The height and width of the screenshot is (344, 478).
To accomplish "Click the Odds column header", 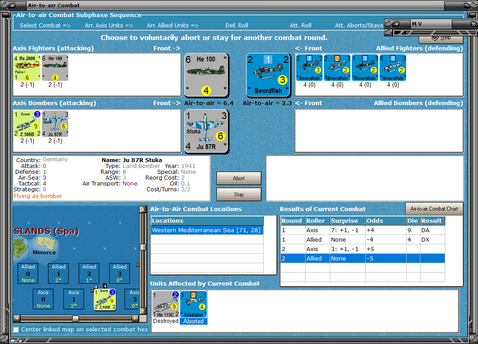I will point(385,221).
